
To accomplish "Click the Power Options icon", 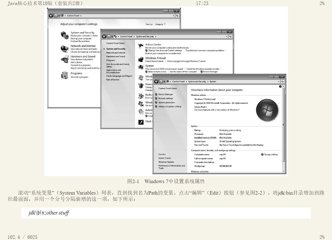I will 141,86.
